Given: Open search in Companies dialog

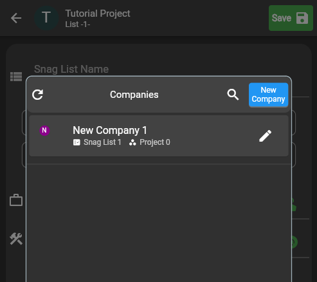Looking at the screenshot, I should tap(233, 95).
